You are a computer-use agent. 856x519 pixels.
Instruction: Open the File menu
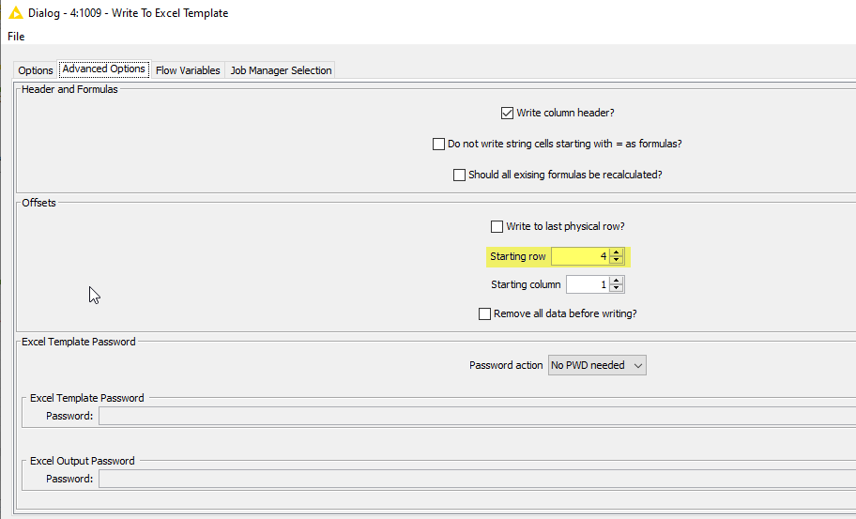pos(16,37)
